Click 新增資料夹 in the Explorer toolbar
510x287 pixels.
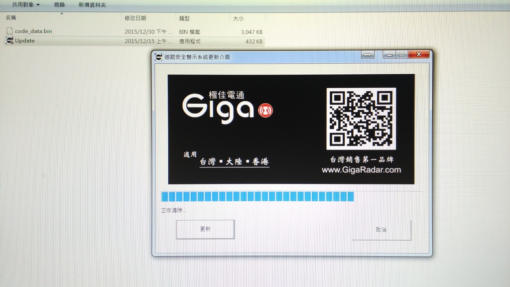click(x=92, y=5)
